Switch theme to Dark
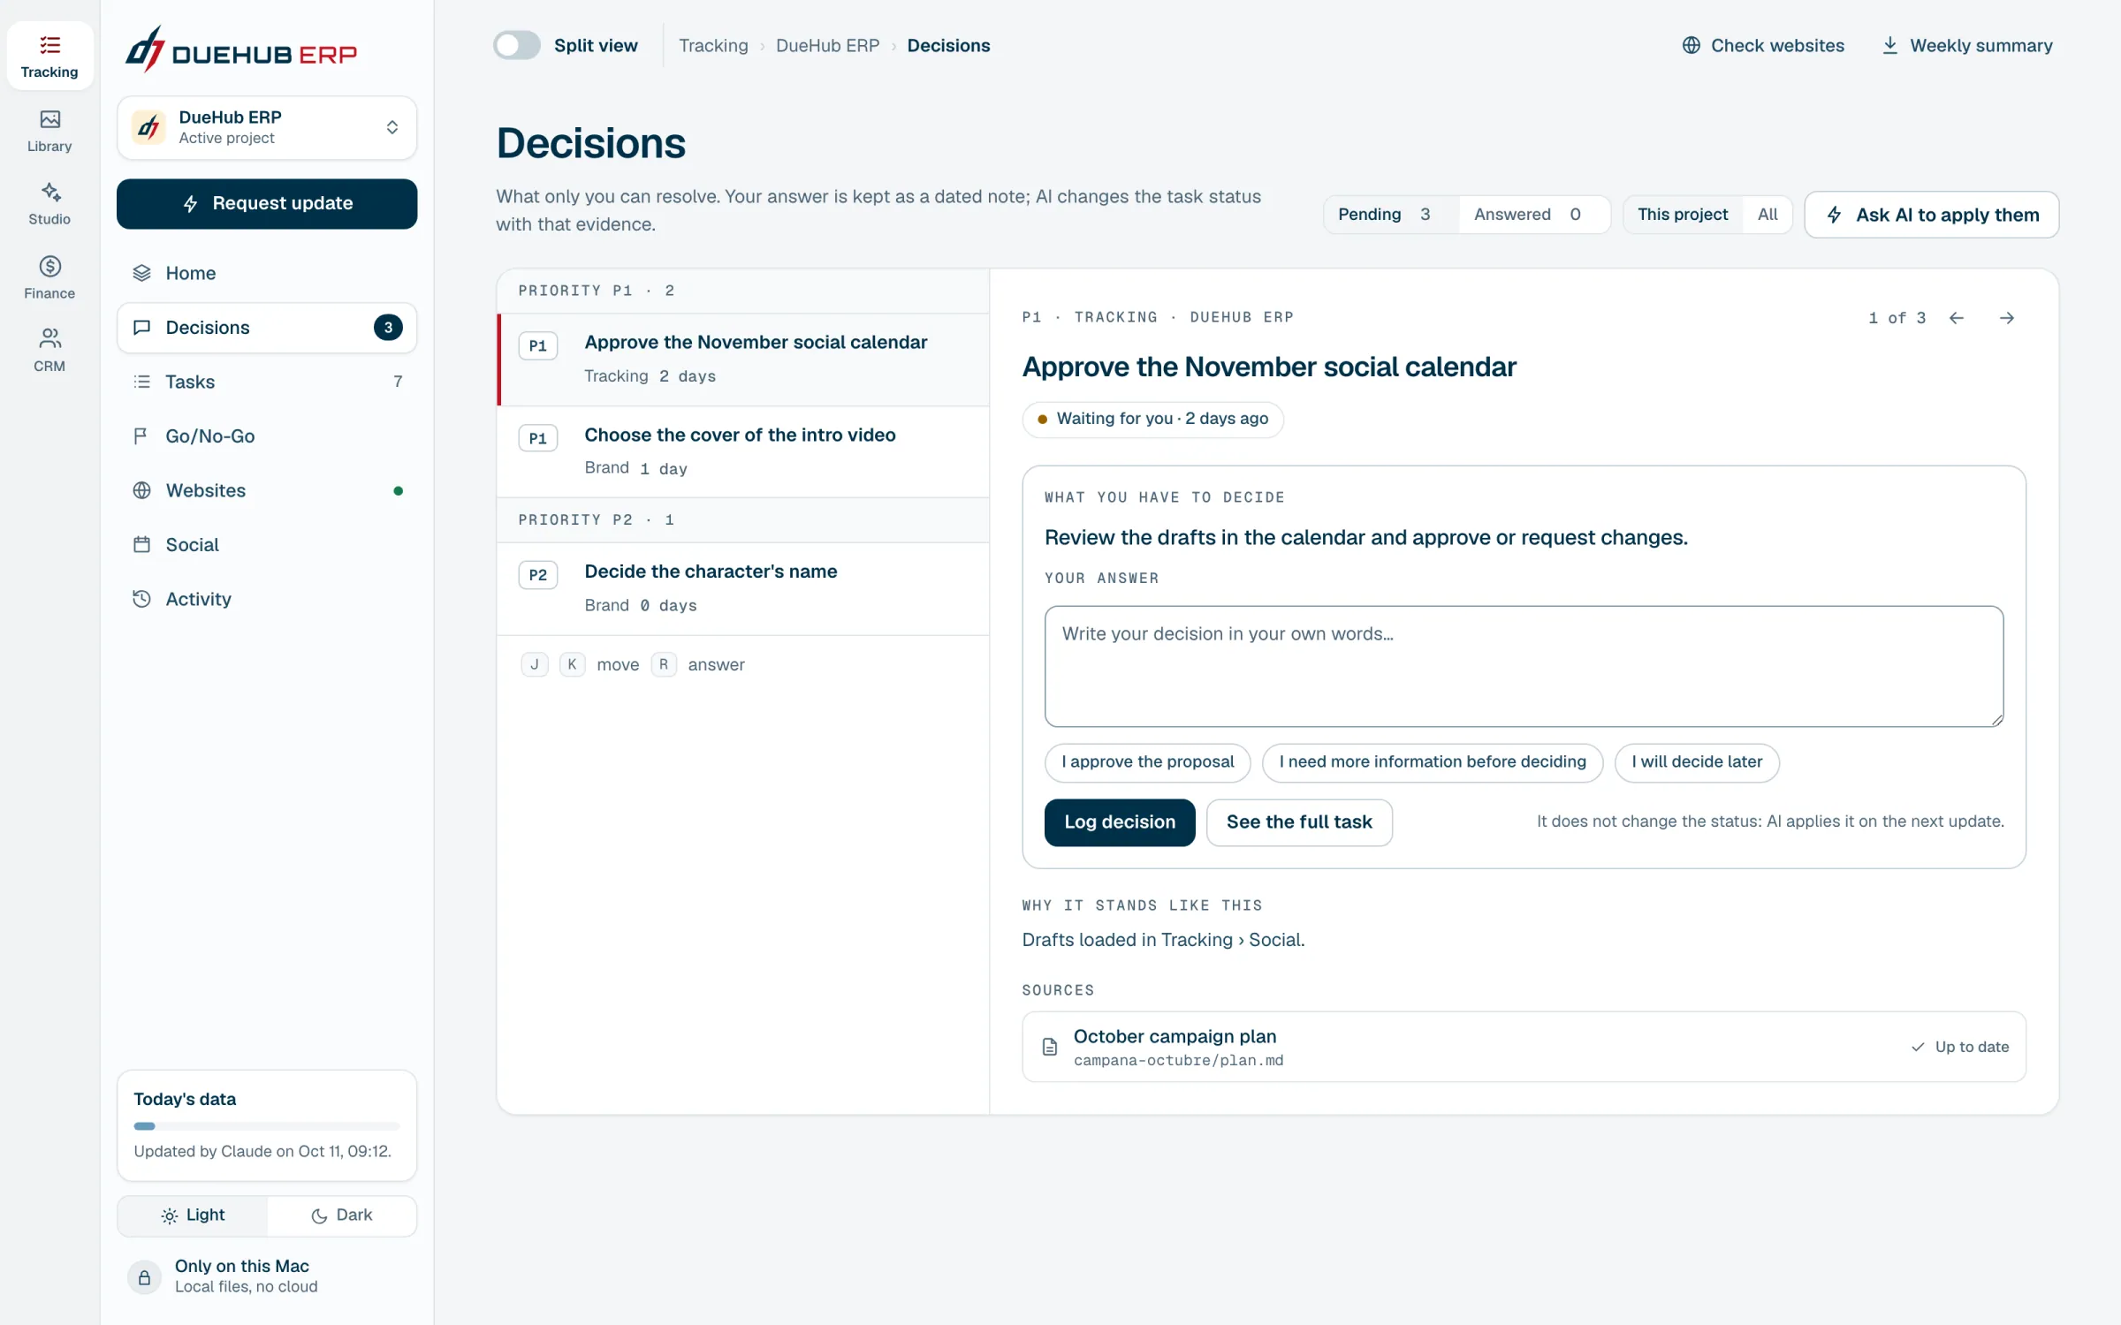Viewport: 2121px width, 1325px height. 342,1215
